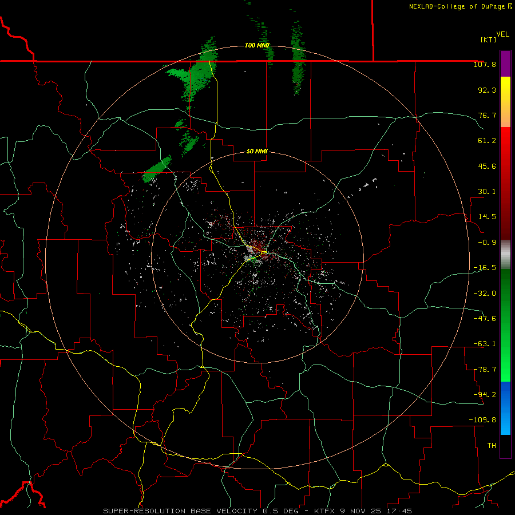This screenshot has width=515, height=515.
Task: Click the -0.9 velocity scale value
Action: click(x=487, y=243)
